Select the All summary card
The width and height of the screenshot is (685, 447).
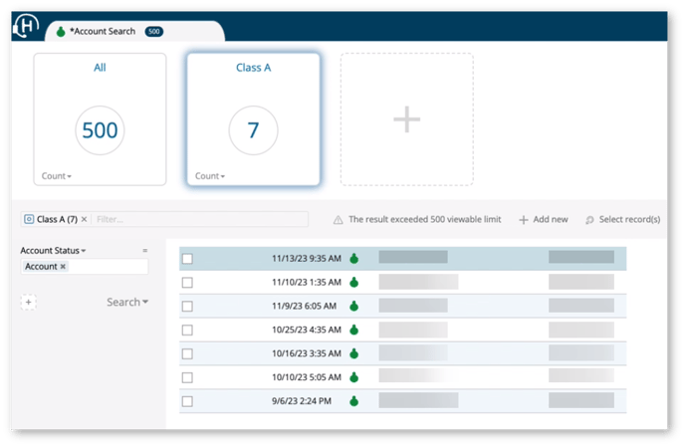pyautogui.click(x=100, y=119)
